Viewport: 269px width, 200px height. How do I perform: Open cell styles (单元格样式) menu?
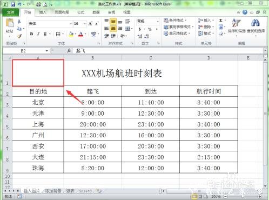177,34
